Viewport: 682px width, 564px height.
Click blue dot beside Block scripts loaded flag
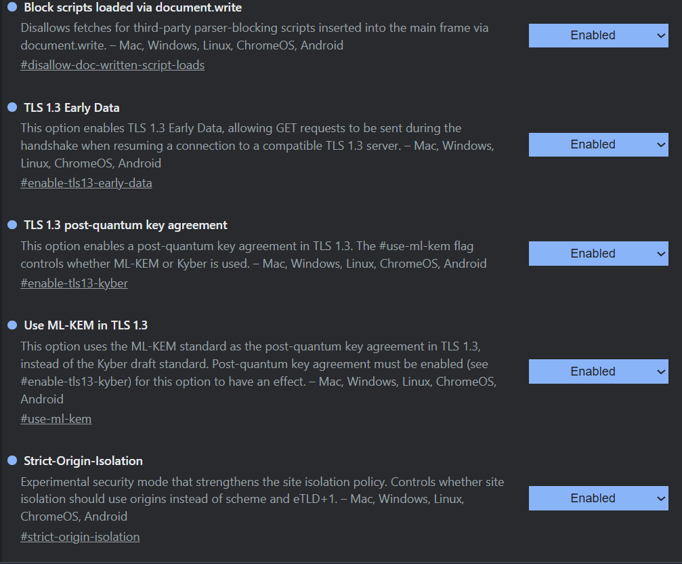click(x=12, y=7)
